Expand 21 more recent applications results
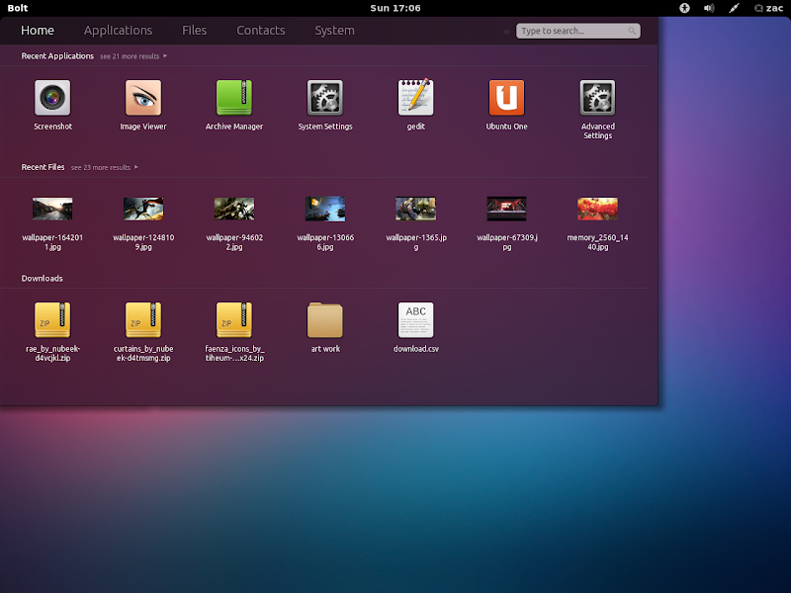The height and width of the screenshot is (593, 791). pyautogui.click(x=133, y=57)
